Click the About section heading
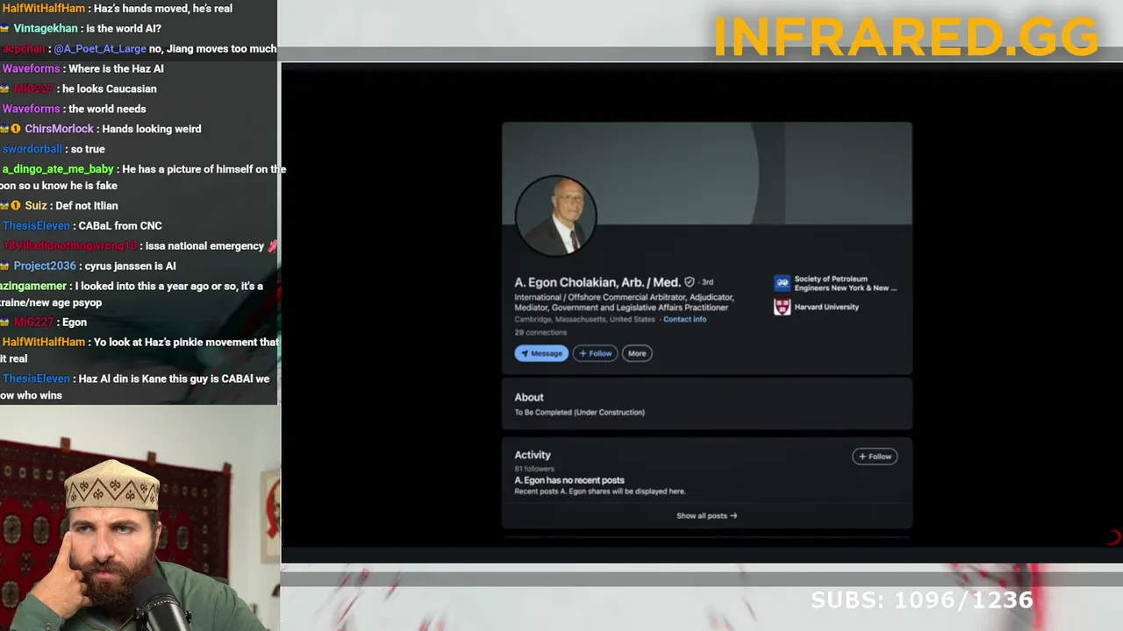 coord(529,397)
